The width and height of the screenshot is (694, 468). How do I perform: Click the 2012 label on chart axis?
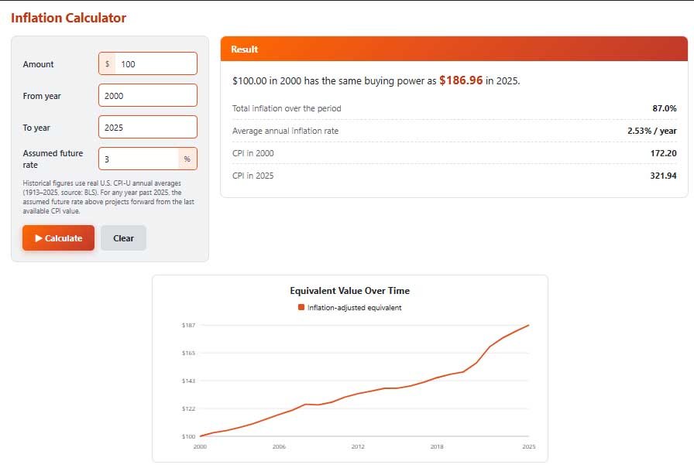tap(358, 446)
